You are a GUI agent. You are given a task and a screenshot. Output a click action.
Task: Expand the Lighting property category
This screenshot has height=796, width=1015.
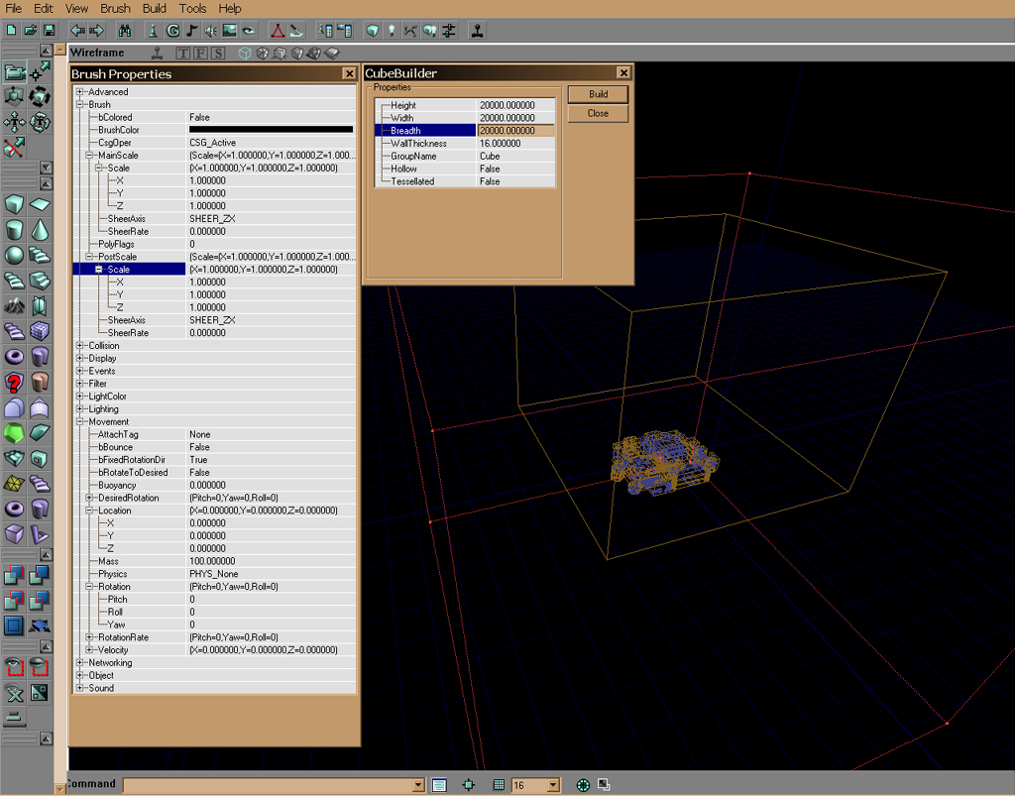pyautogui.click(x=79, y=409)
